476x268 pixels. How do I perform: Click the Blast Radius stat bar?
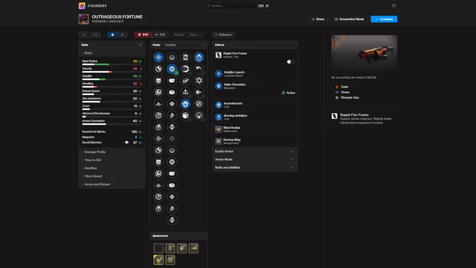pyautogui.click(x=112, y=64)
